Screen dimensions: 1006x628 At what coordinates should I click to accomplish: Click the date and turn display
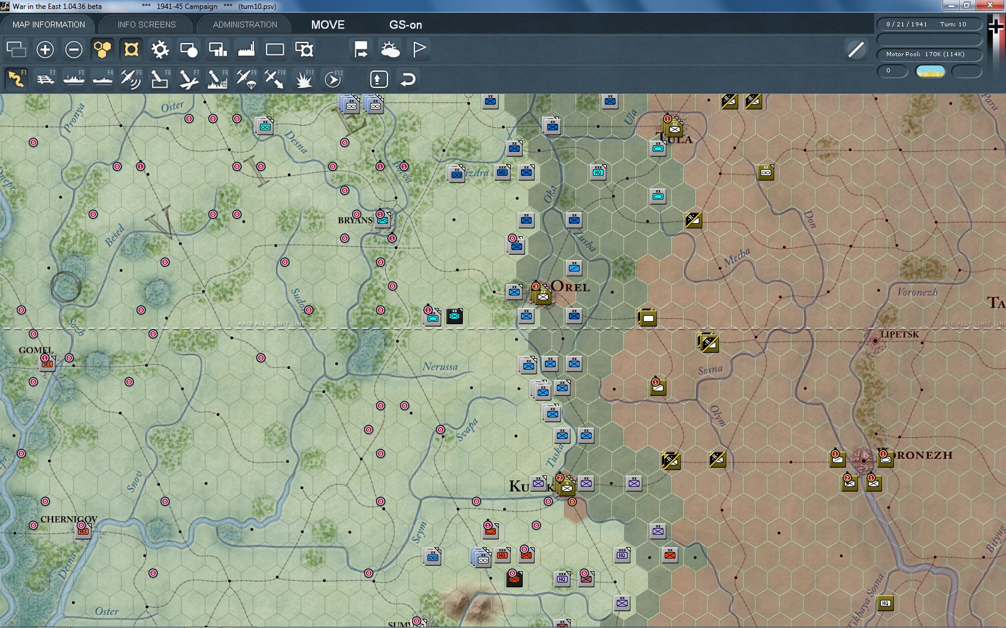coord(929,25)
